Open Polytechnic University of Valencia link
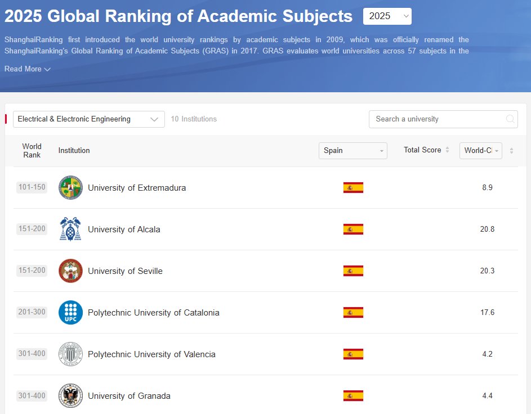Image resolution: width=531 pixels, height=414 pixels. pos(151,354)
